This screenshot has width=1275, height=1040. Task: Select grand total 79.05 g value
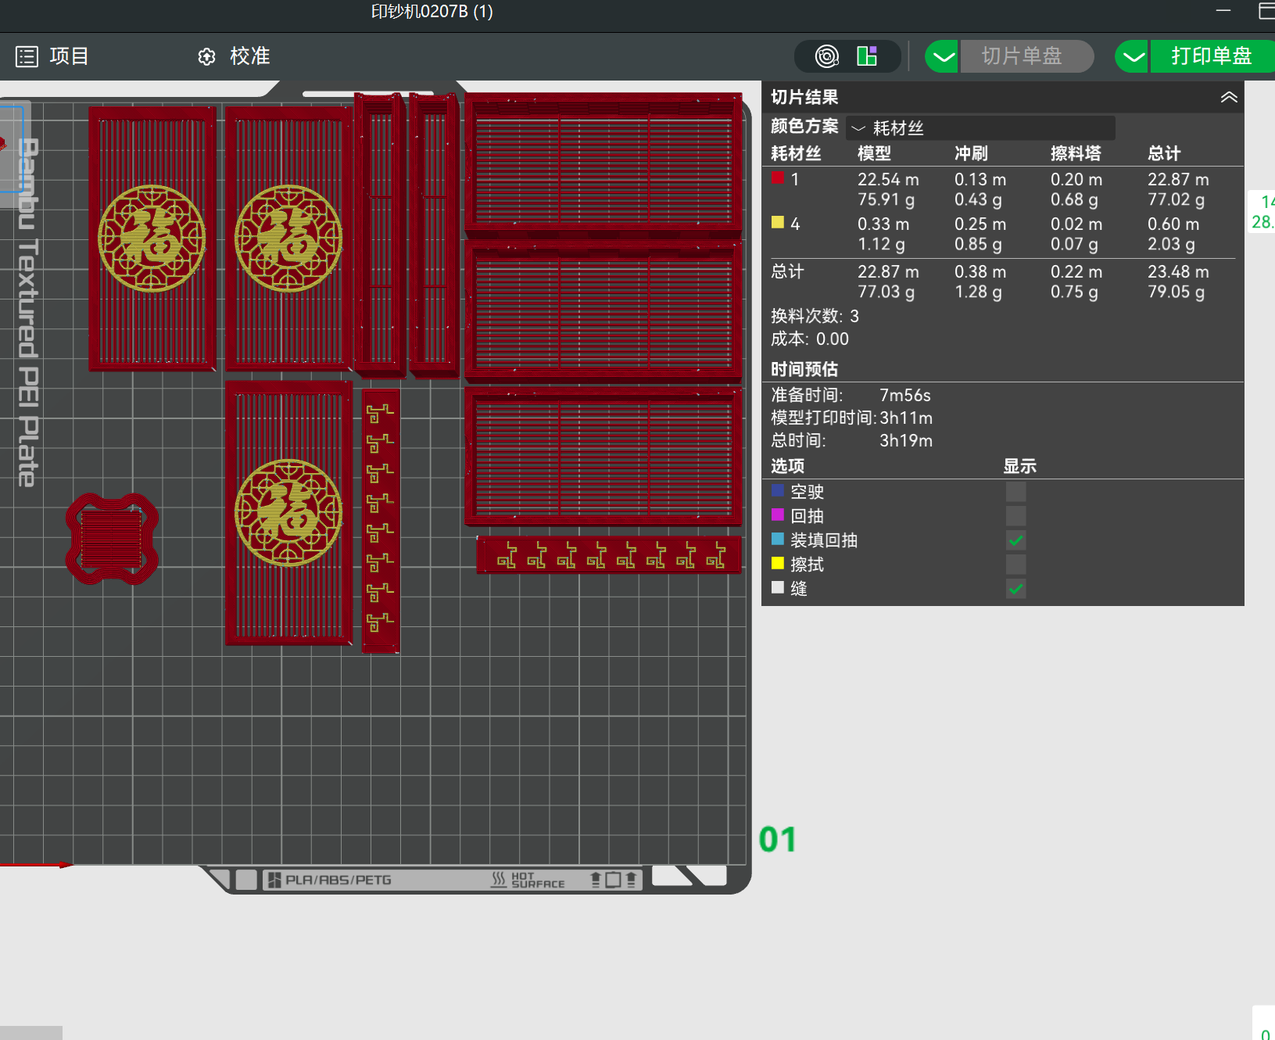pos(1176,292)
